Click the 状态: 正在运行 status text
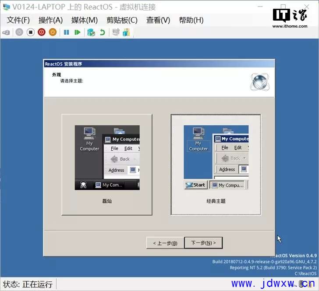Viewport: 319px width, 291px height. (28, 284)
